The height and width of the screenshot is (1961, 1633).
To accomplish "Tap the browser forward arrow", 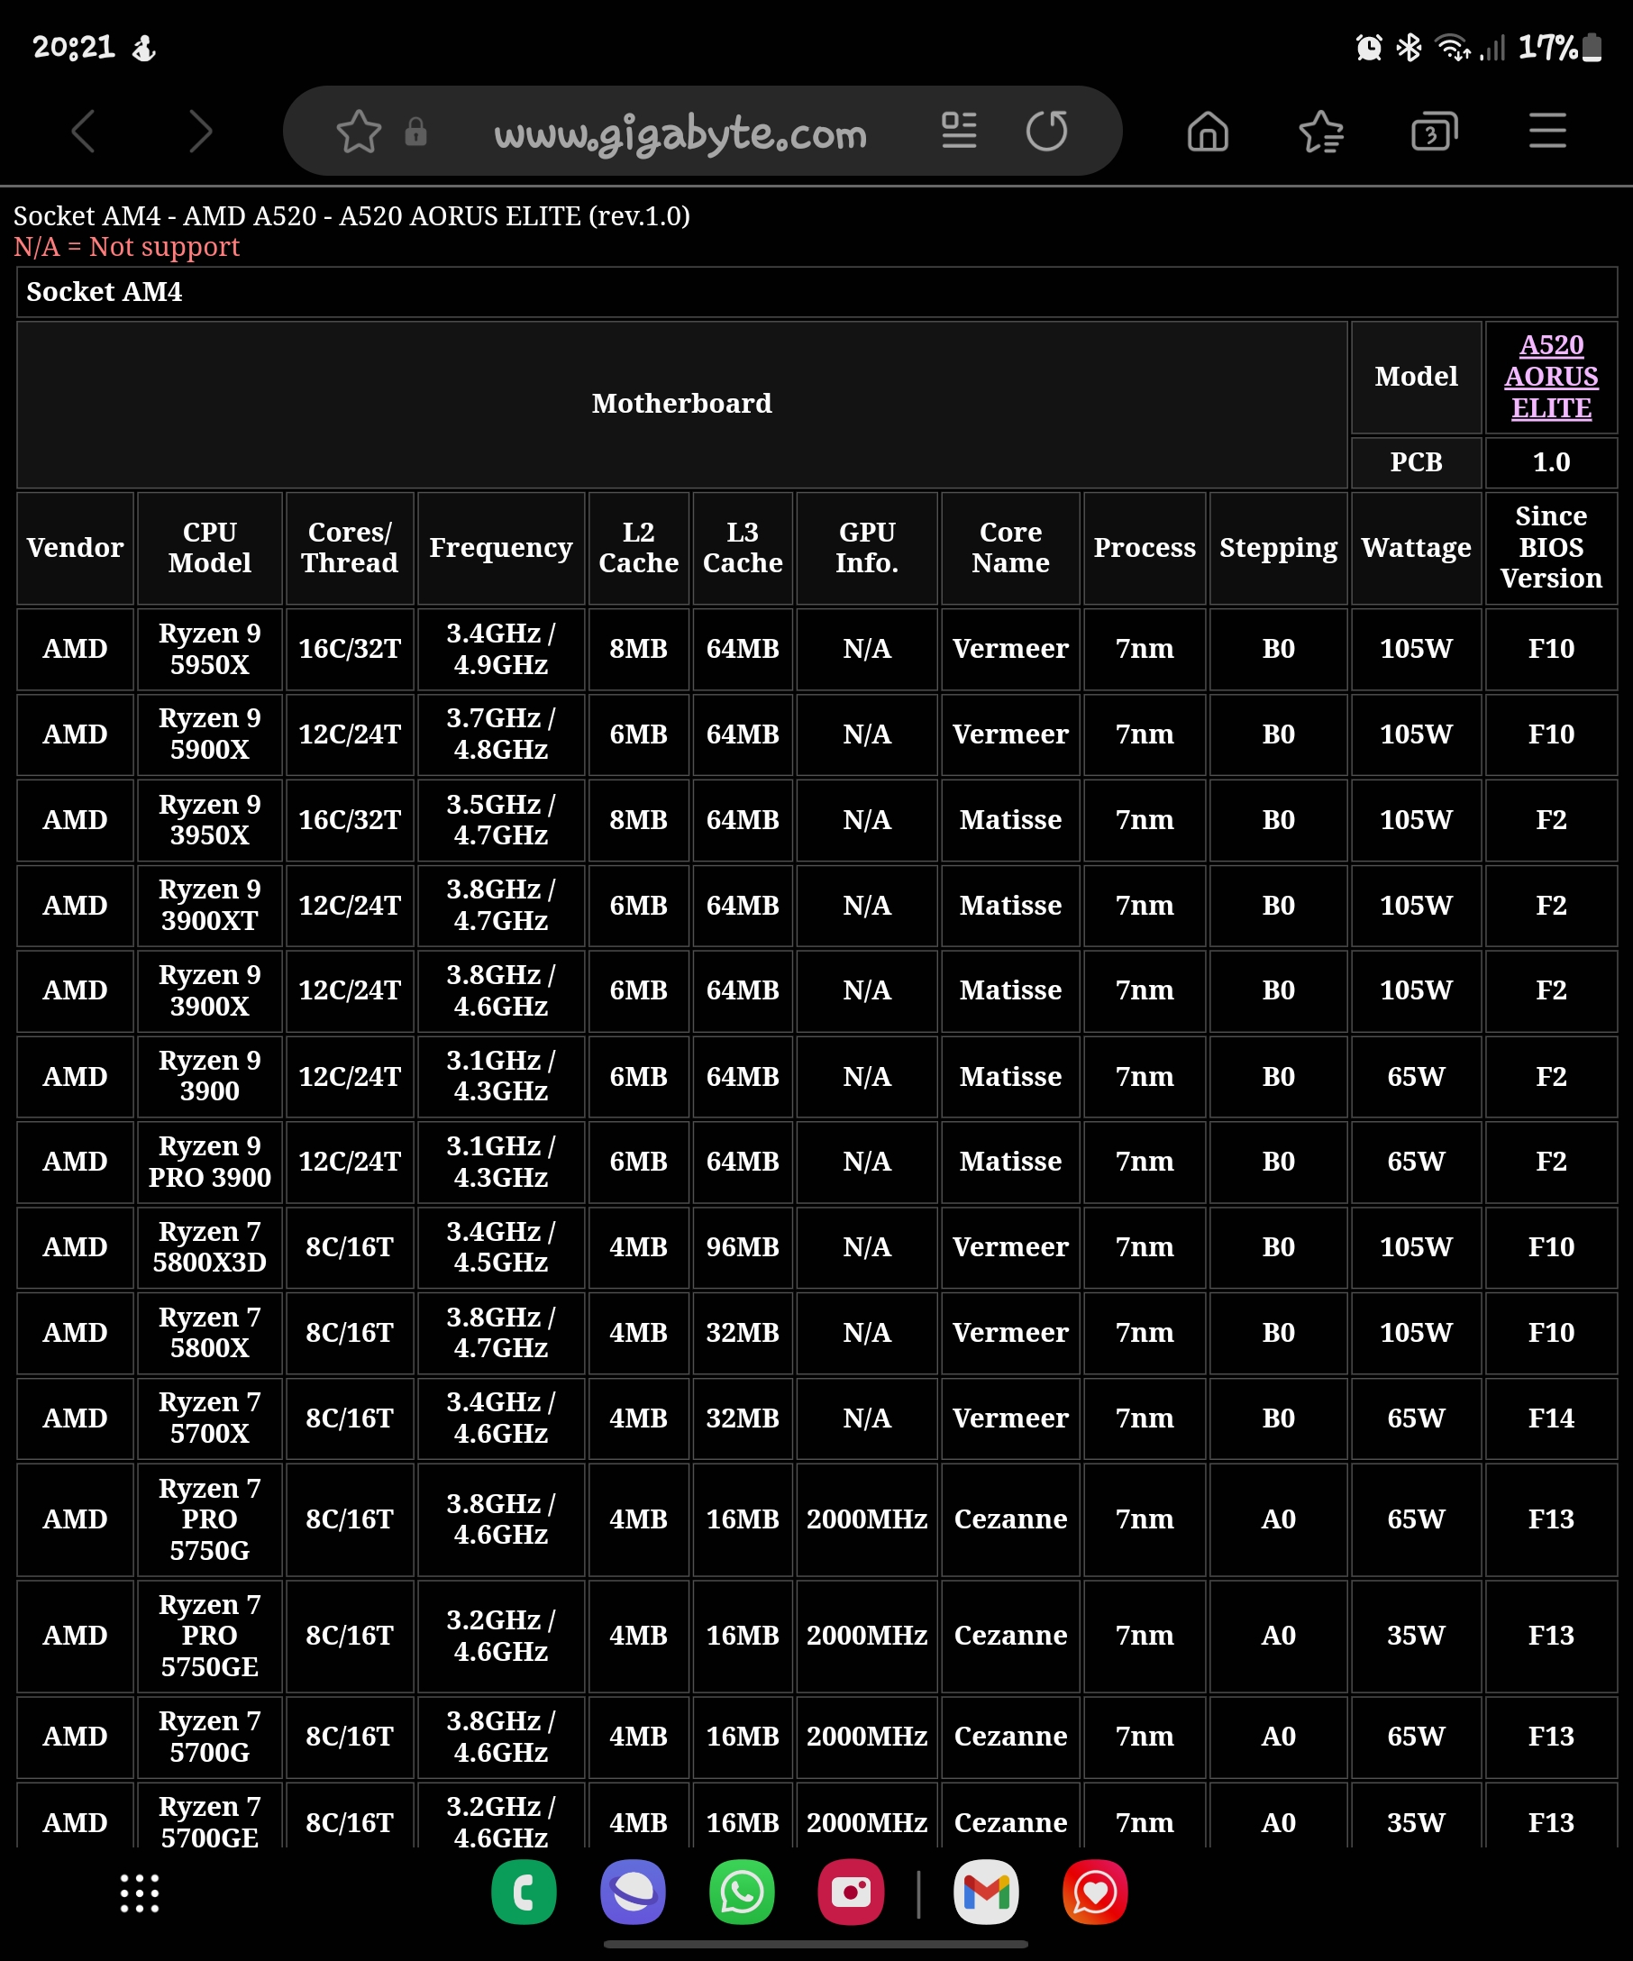I will click(200, 131).
